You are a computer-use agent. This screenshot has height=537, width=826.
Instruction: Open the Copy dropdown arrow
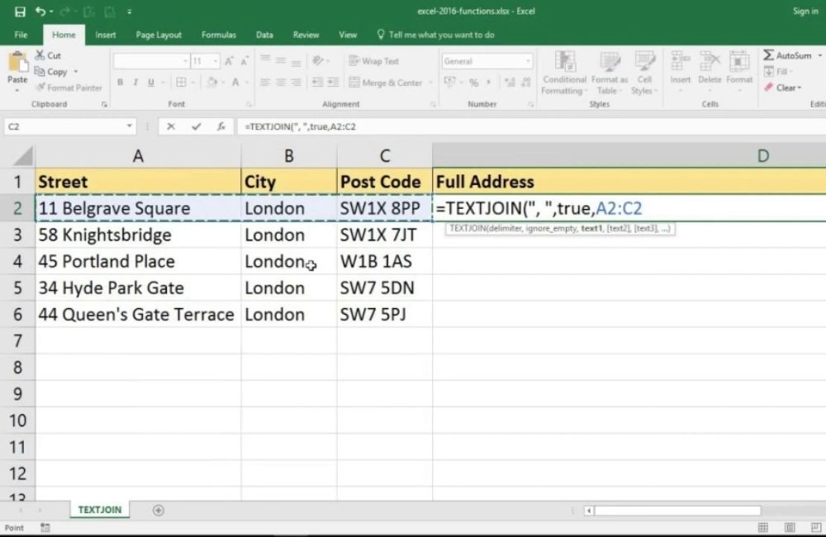pyautogui.click(x=76, y=71)
